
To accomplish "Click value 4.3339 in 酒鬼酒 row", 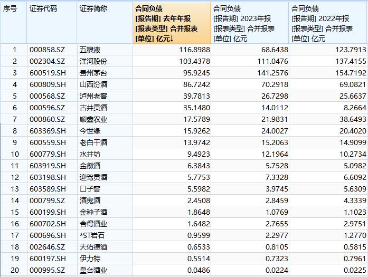I will [x=355, y=200].
